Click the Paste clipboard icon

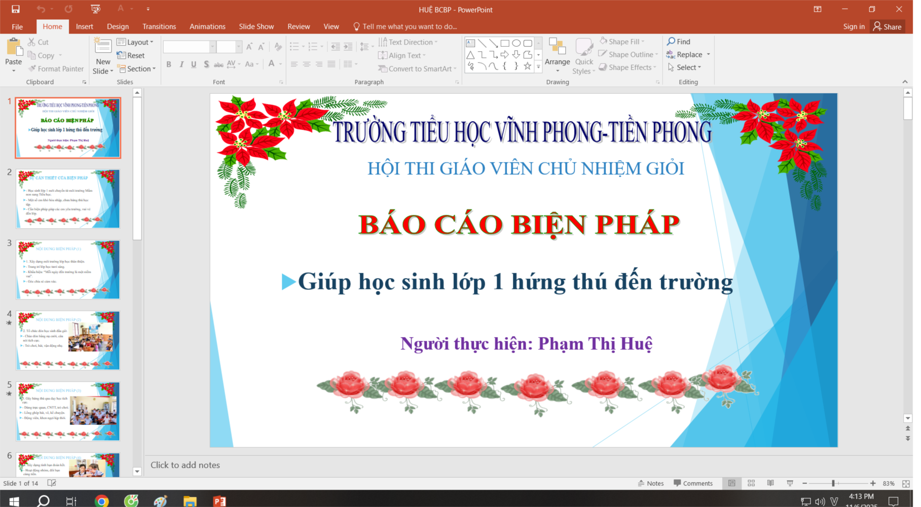pos(14,48)
